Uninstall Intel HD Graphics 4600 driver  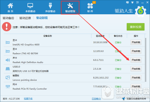[x=136, y=42]
